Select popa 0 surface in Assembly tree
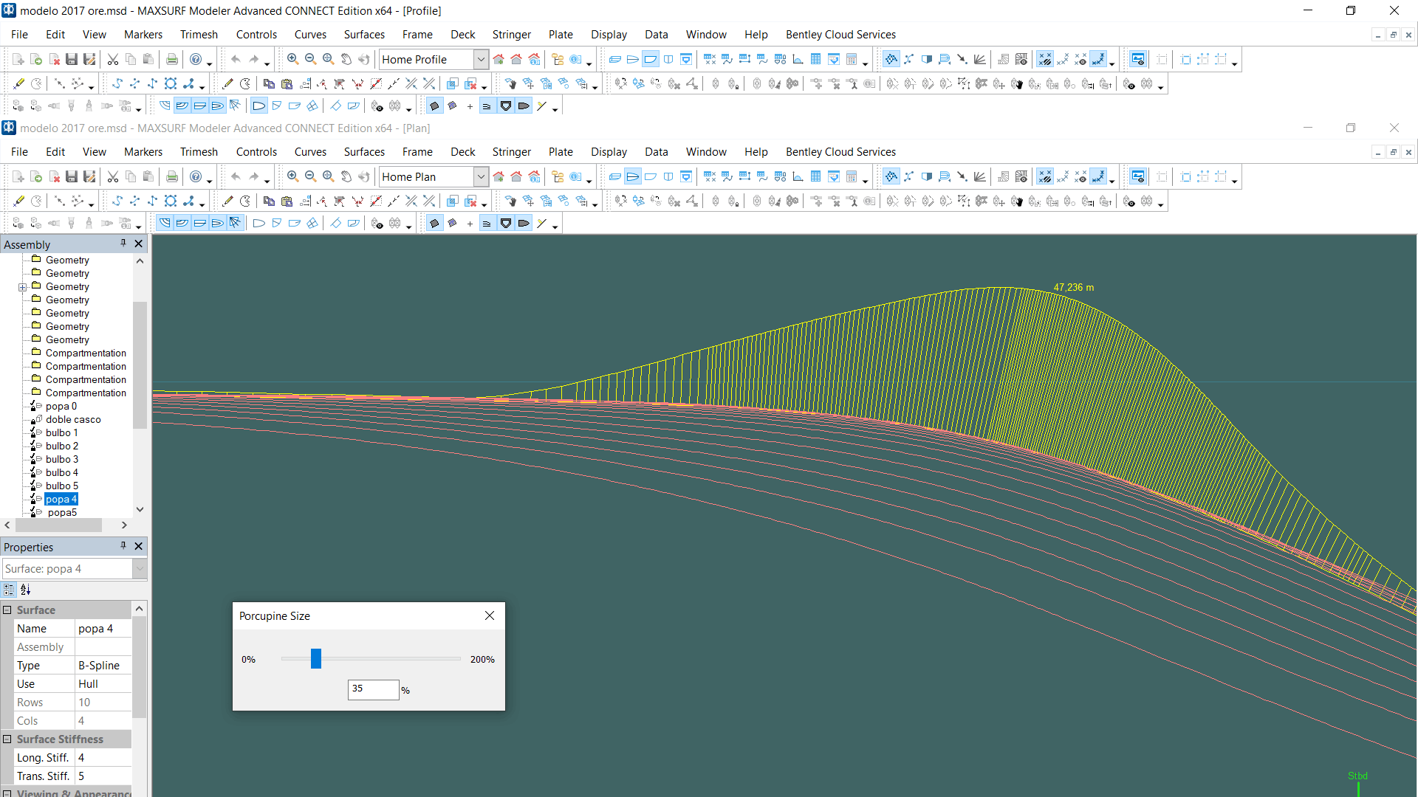Image resolution: width=1418 pixels, height=797 pixels. tap(61, 407)
